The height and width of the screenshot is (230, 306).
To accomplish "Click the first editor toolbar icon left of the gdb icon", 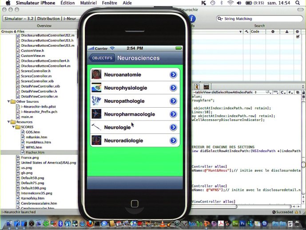I will click(x=197, y=86).
